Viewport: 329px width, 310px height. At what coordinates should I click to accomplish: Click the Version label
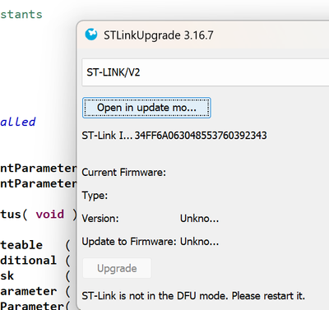(x=100, y=219)
